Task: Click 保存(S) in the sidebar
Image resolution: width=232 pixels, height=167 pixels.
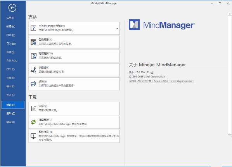Action: tap(10, 52)
